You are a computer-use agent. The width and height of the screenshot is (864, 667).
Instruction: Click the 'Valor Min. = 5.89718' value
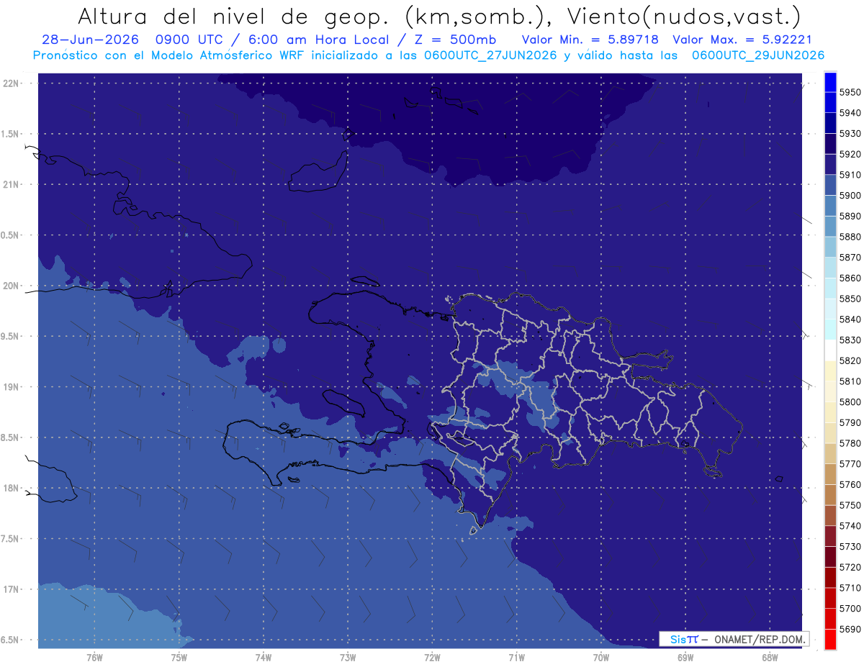coord(590,40)
